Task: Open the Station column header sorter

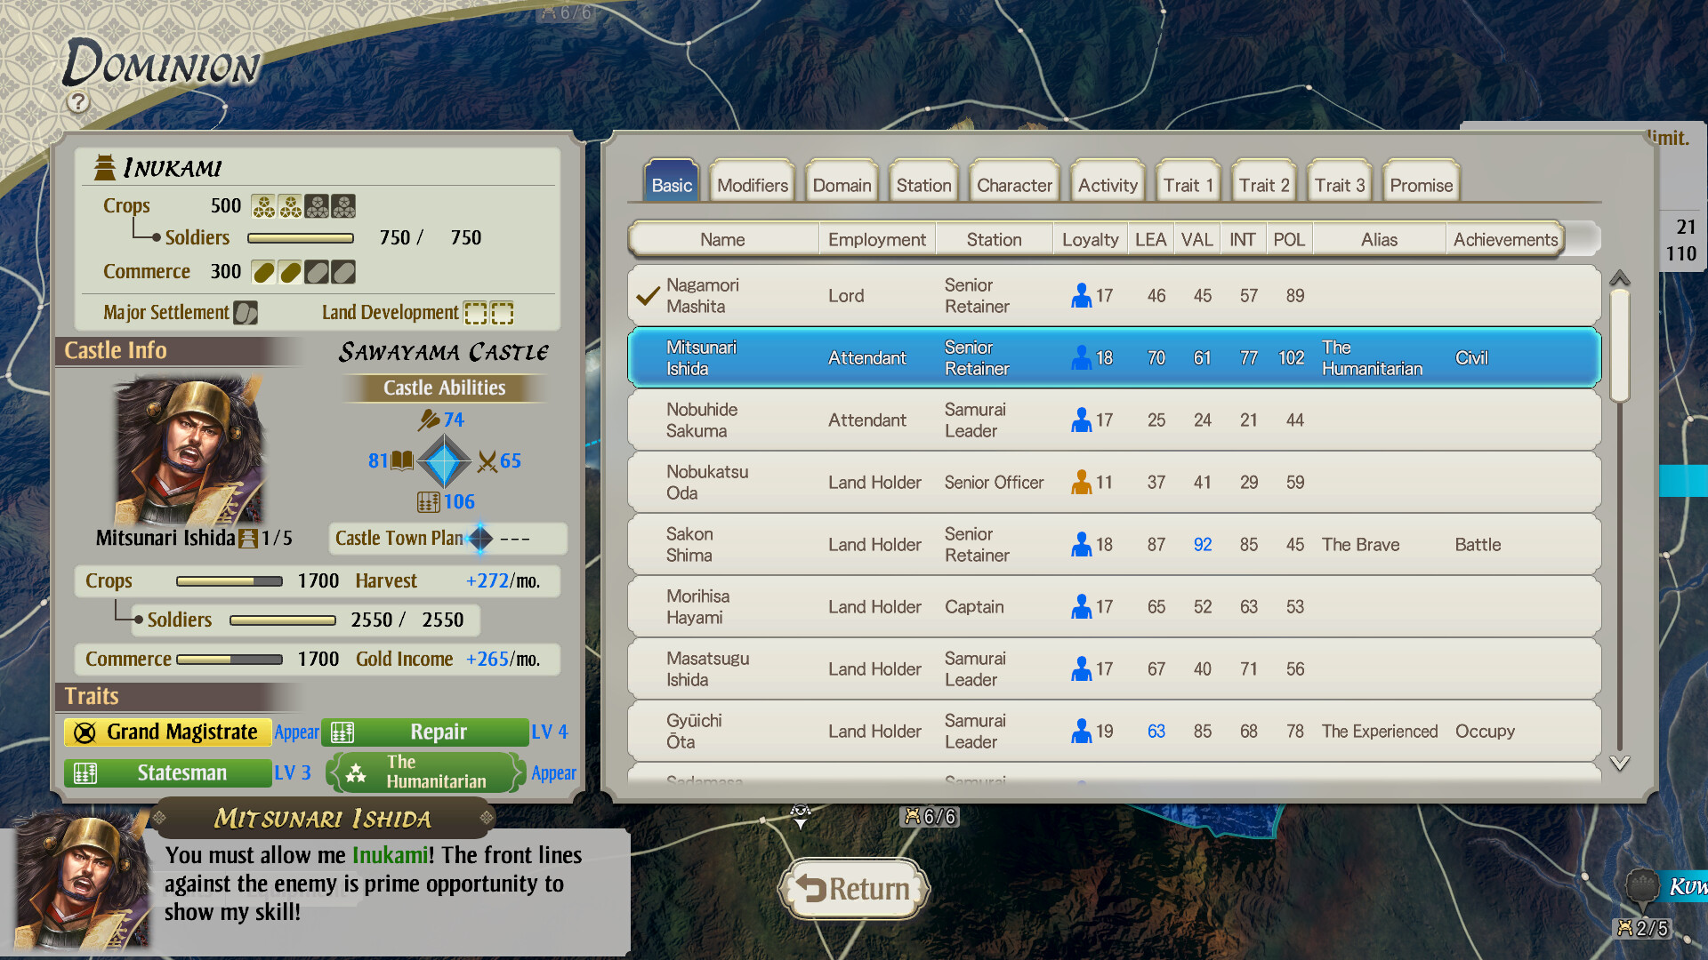Action: click(994, 238)
